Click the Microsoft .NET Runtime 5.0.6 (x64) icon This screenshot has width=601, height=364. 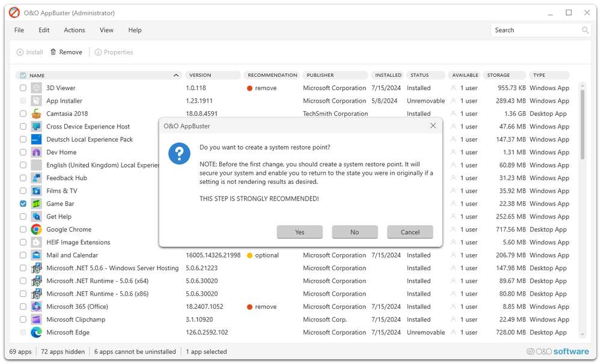(36, 281)
